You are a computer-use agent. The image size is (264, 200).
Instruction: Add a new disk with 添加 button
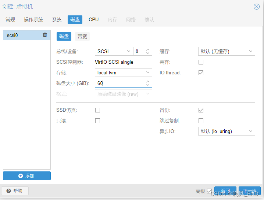point(27,176)
